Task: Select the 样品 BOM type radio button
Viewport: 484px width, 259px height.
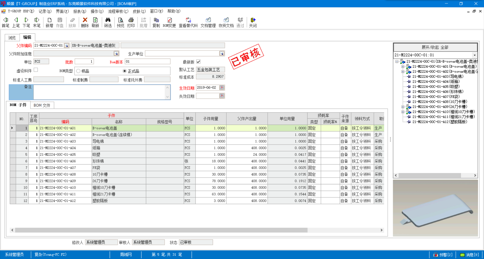Action: click(x=78, y=71)
